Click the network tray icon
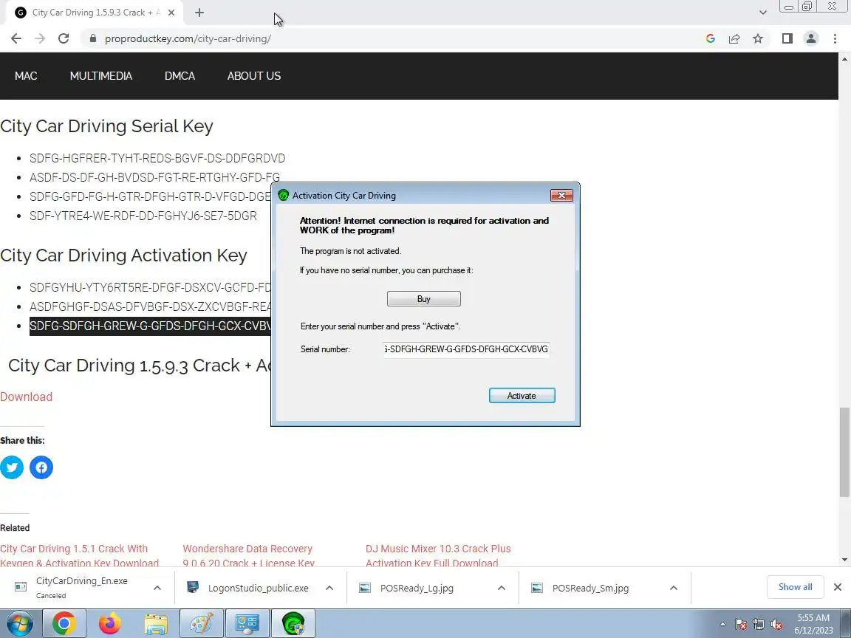 click(758, 625)
